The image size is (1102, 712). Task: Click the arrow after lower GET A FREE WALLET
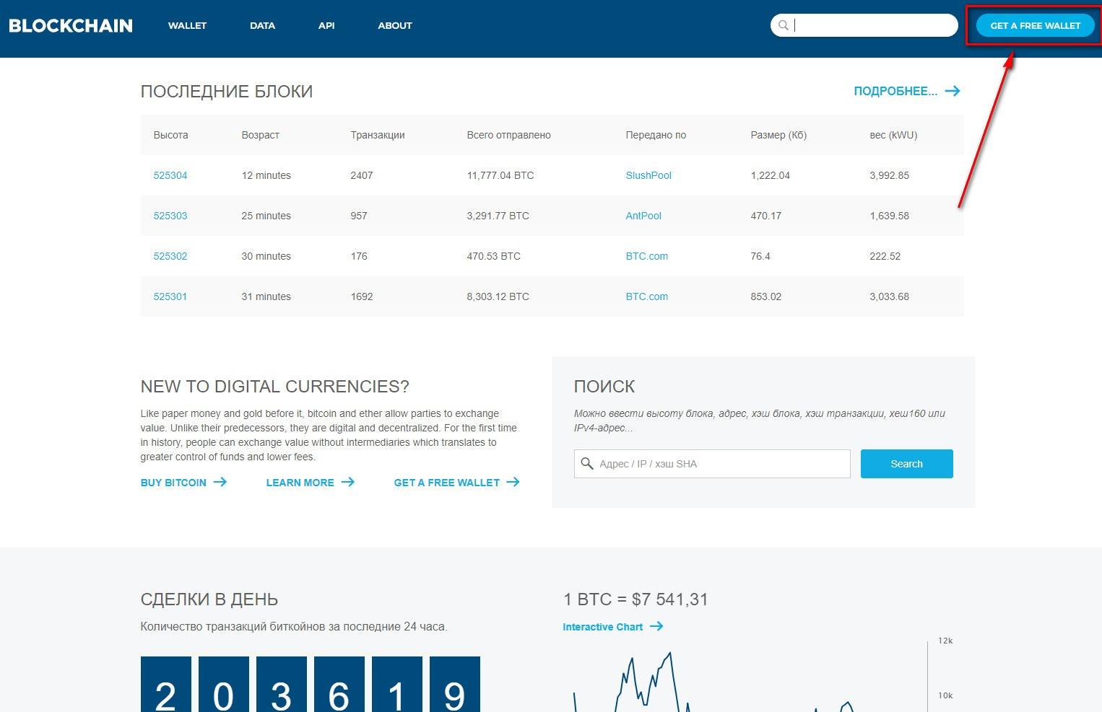(513, 482)
